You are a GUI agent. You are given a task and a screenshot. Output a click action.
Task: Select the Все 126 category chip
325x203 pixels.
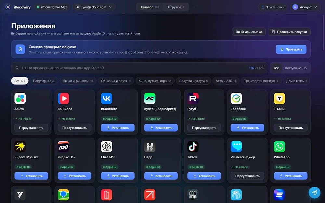click(20, 81)
